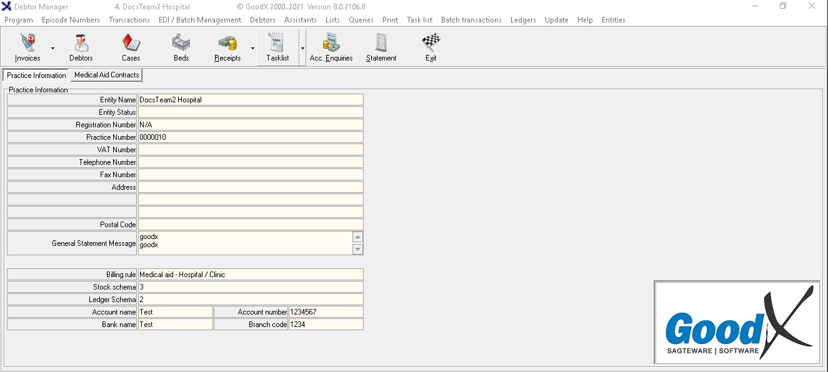Click the GoodX logo image
Image resolution: width=828 pixels, height=372 pixels.
pyautogui.click(x=737, y=322)
